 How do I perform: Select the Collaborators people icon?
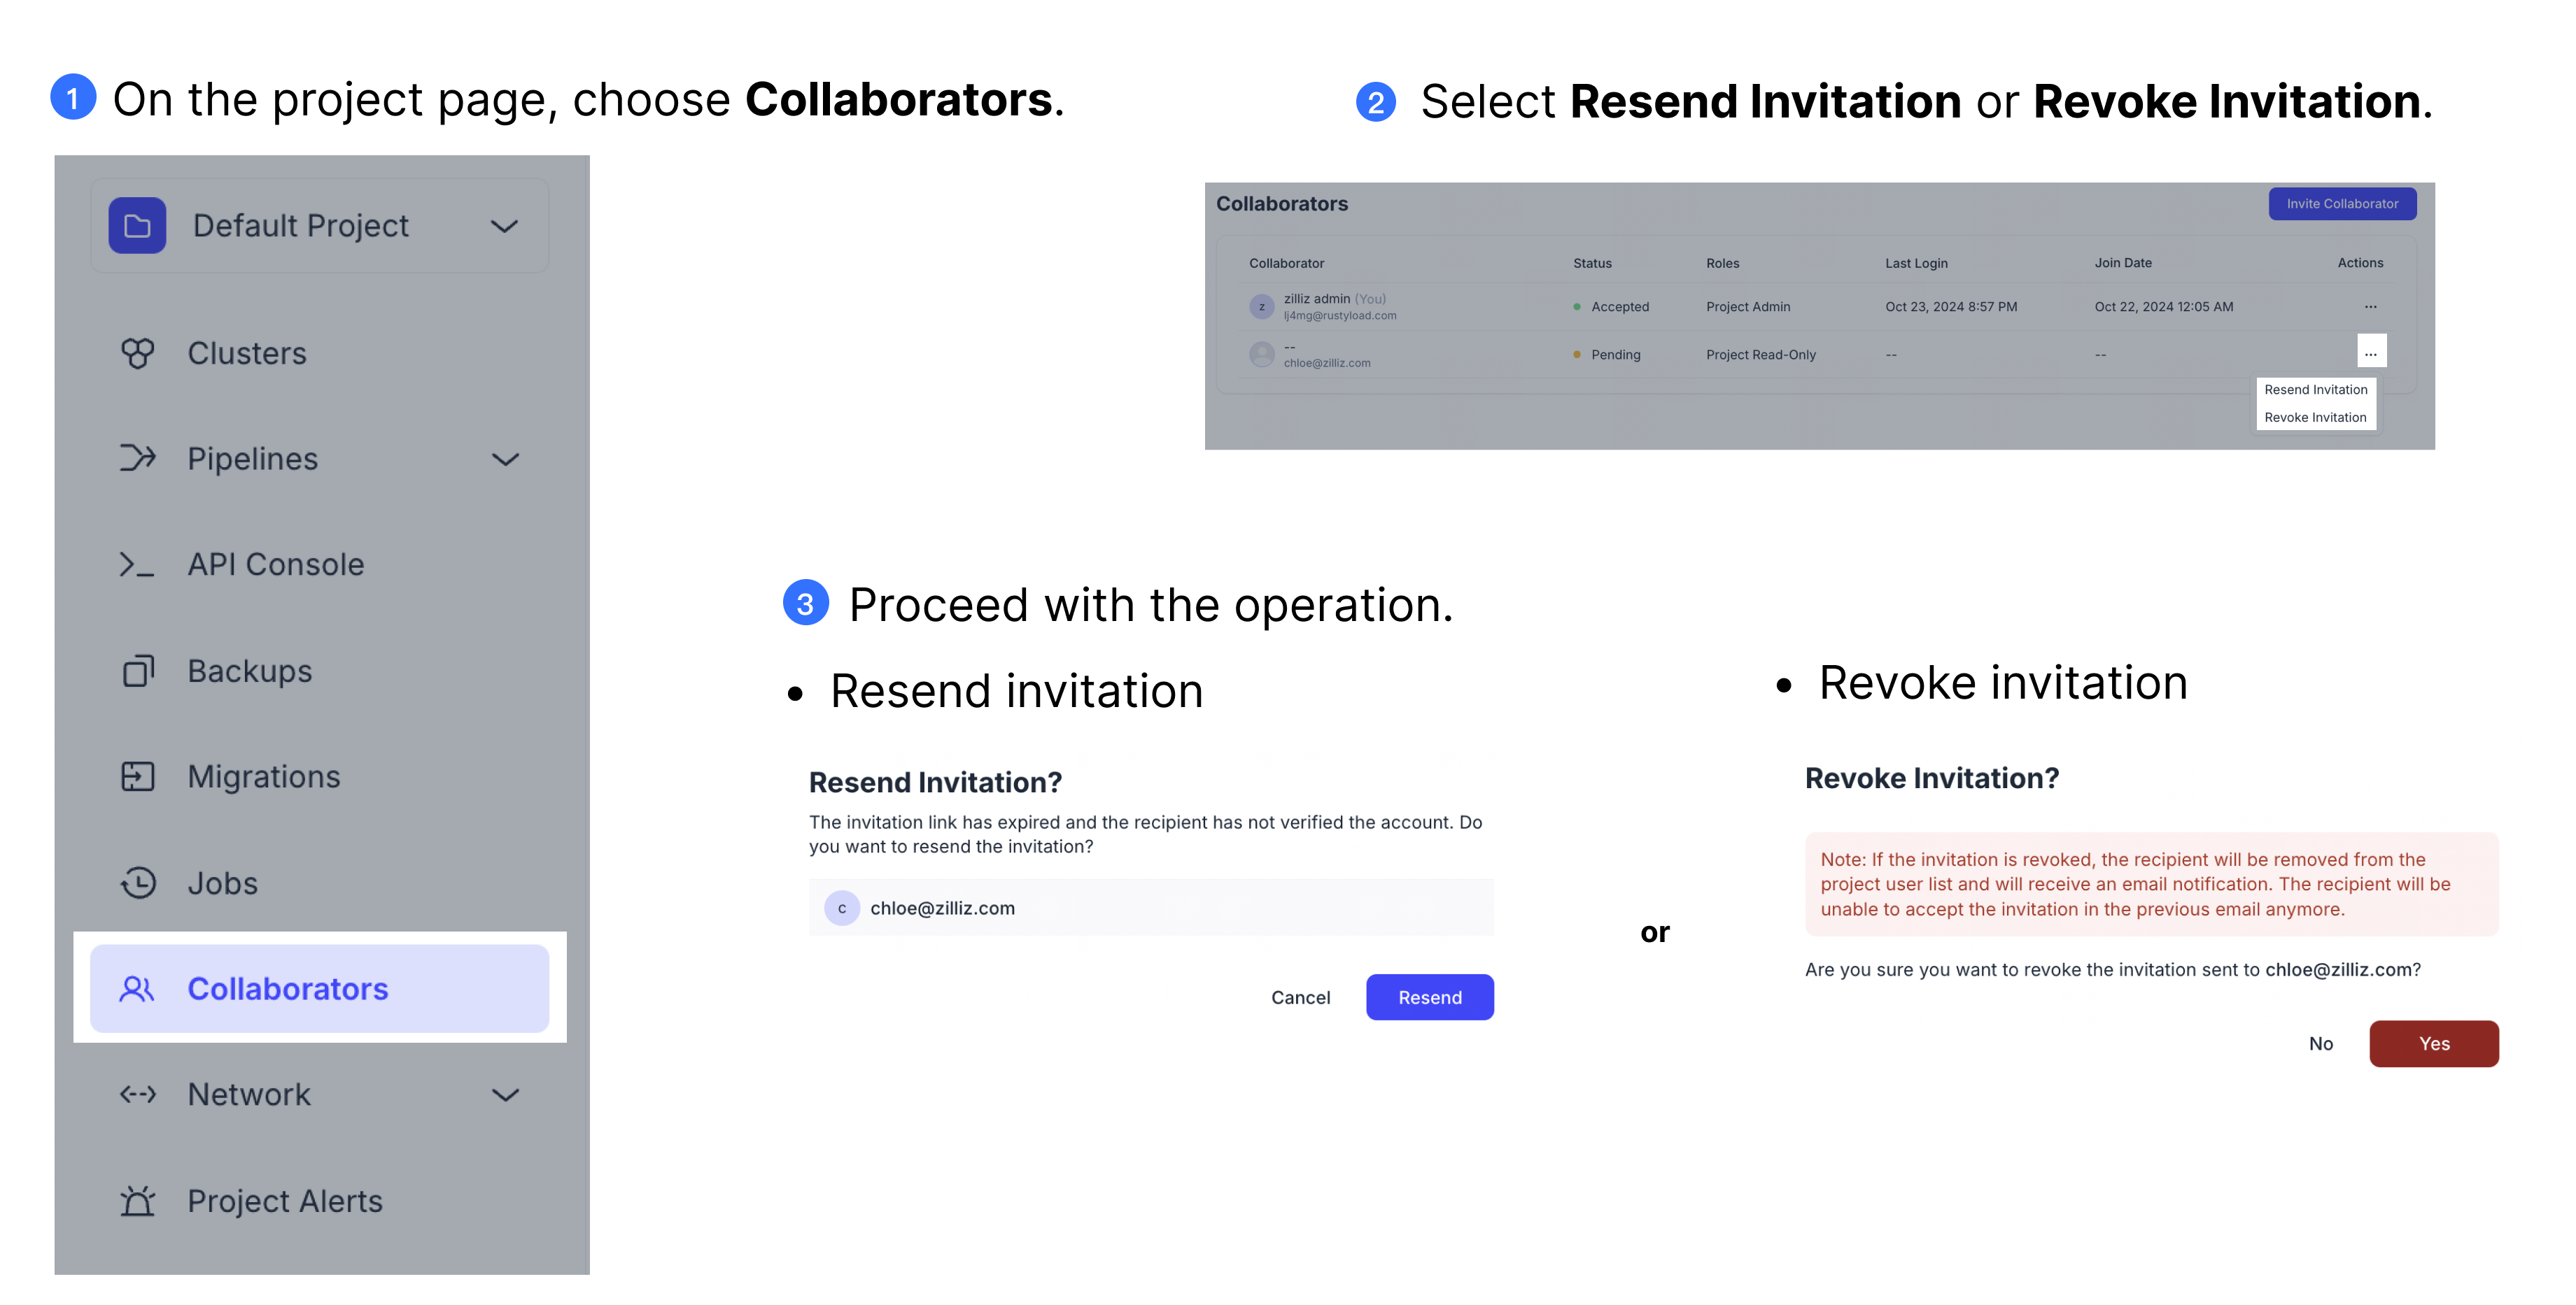(136, 988)
